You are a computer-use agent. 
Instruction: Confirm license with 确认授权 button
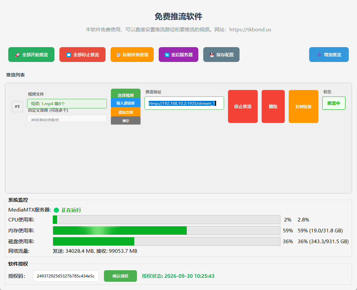pos(120,276)
